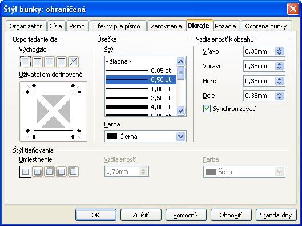302x226 pixels.
Task: Switch to the Čísla tab
Action: click(56, 26)
